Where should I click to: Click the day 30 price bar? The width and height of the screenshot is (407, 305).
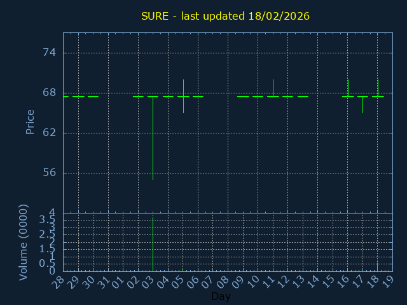[93, 97]
